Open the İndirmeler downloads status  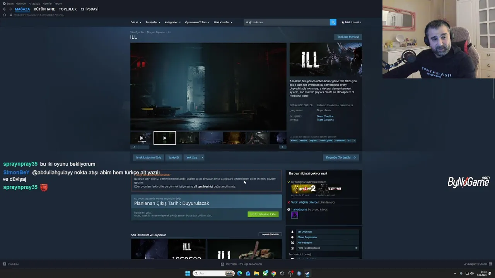tap(242, 264)
